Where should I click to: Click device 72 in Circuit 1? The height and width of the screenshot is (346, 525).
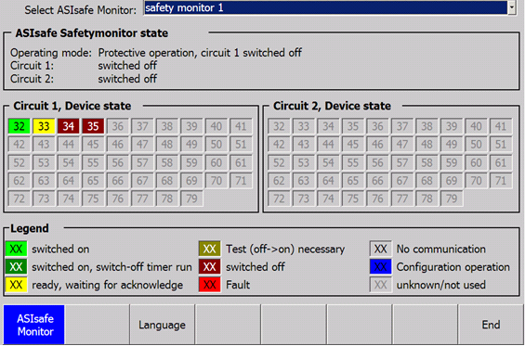pyautogui.click(x=20, y=199)
